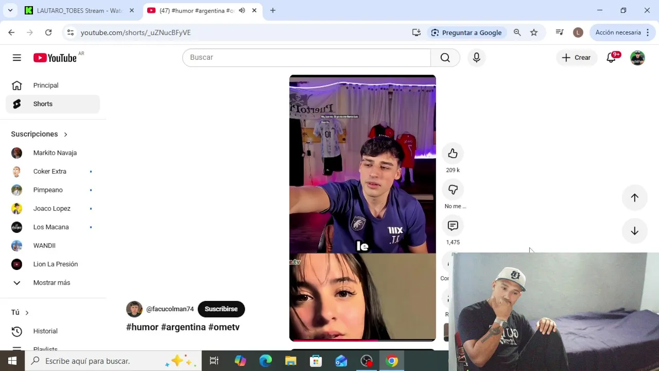Open media controls icon in Chrome toolbar
This screenshot has height=371, width=659.
tap(560, 32)
